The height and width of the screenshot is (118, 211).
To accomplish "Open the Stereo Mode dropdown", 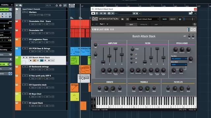I will coord(179,65).
